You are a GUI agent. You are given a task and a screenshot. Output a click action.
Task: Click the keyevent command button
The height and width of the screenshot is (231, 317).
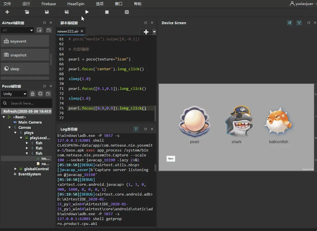(25, 41)
